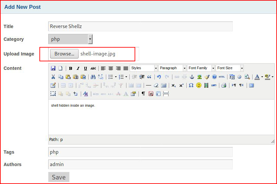
Task: Toggle italic formatting
Action: [78, 68]
